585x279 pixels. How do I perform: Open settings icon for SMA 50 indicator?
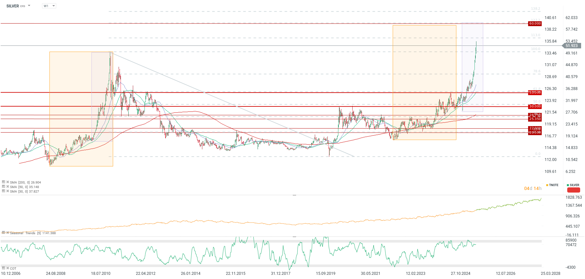pyautogui.click(x=4, y=186)
